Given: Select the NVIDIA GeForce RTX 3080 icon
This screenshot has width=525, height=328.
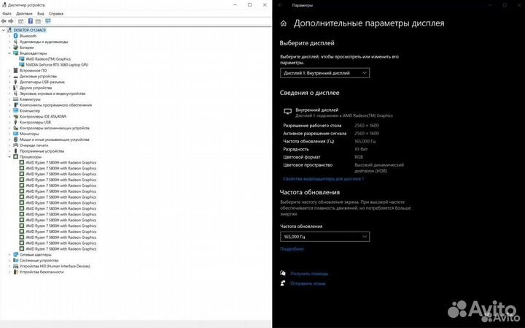Looking at the screenshot, I should pyautogui.click(x=22, y=65).
